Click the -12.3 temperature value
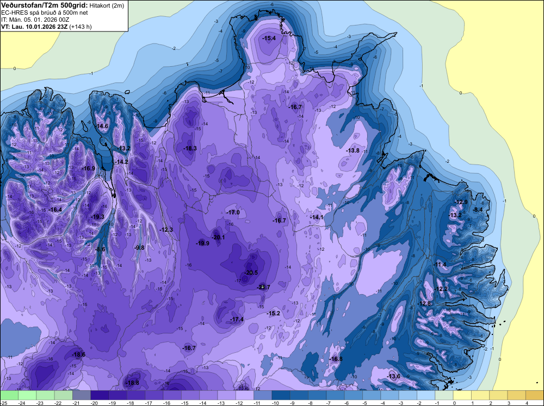 coord(166,230)
